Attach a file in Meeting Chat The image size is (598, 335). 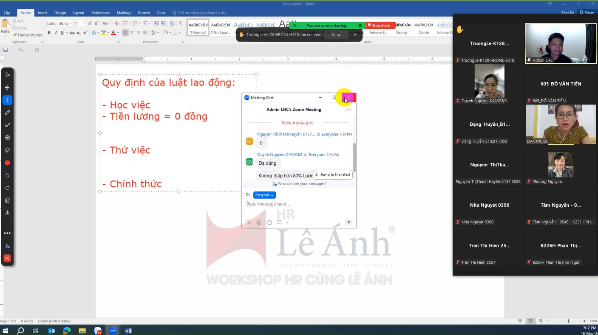(269, 222)
